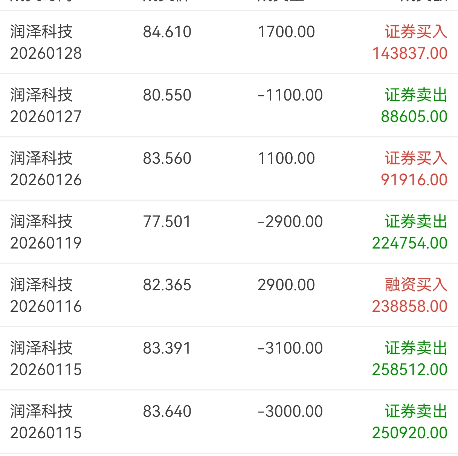Select the amount 224754.00
Image resolution: width=458 pixels, height=456 pixels.
pos(410,243)
